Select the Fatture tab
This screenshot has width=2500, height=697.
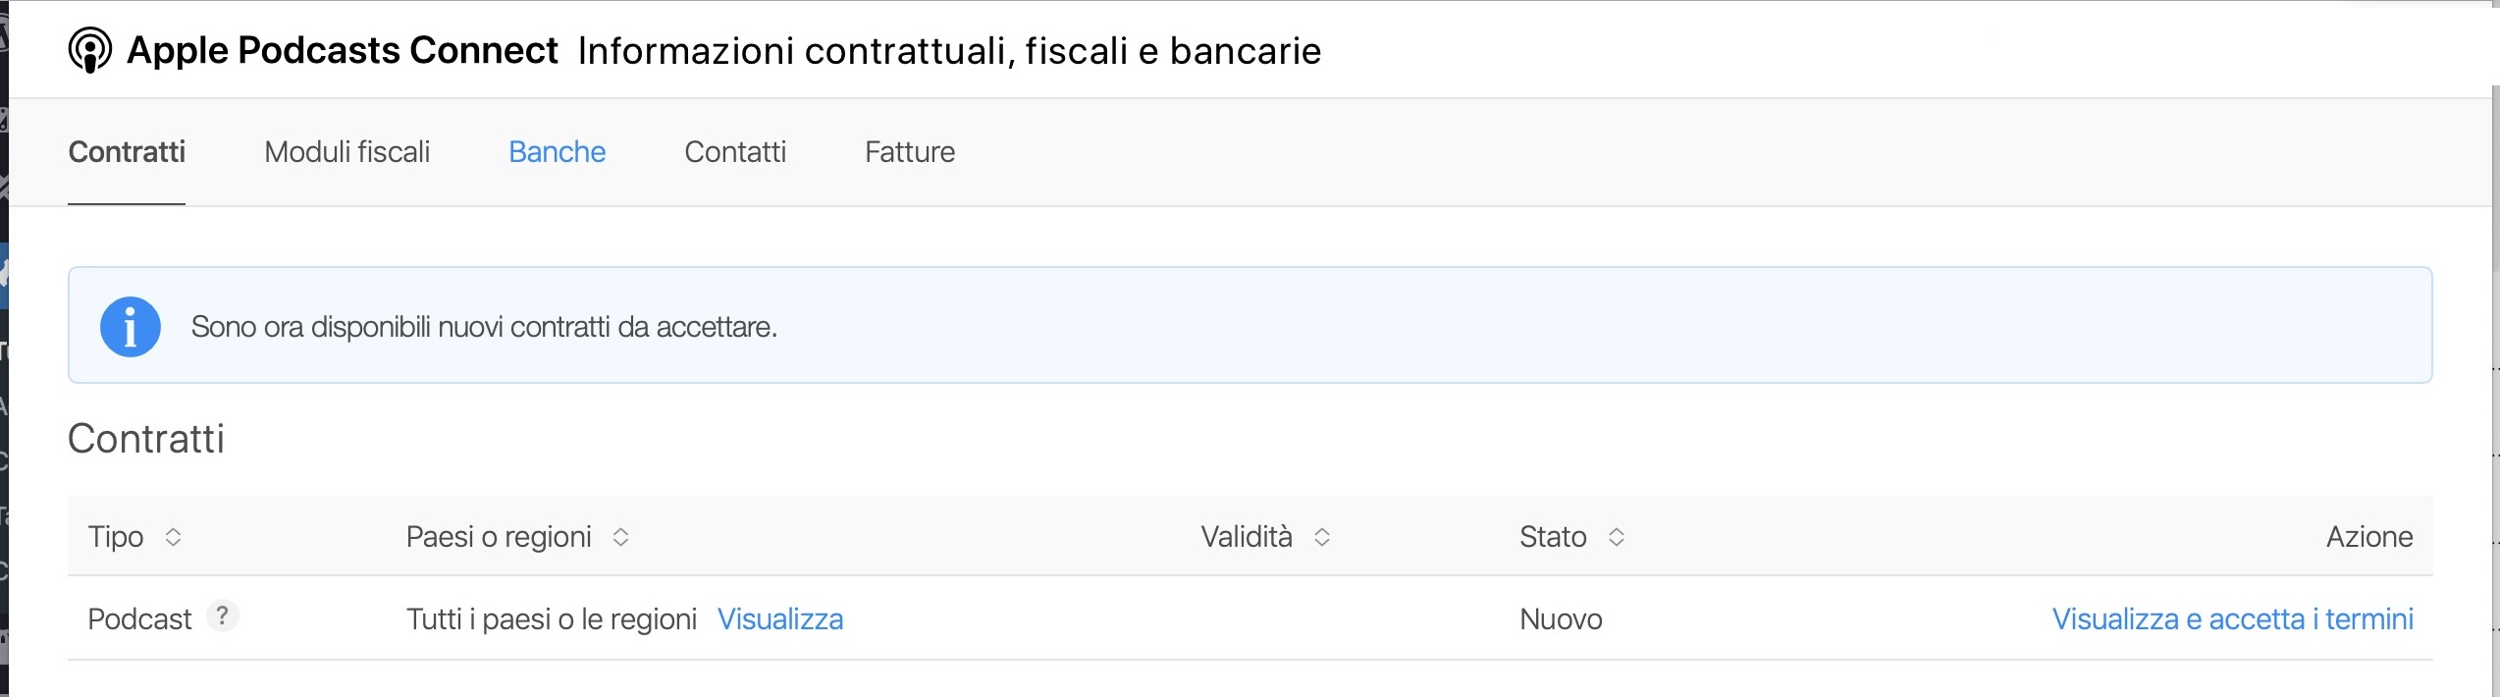pos(909,152)
